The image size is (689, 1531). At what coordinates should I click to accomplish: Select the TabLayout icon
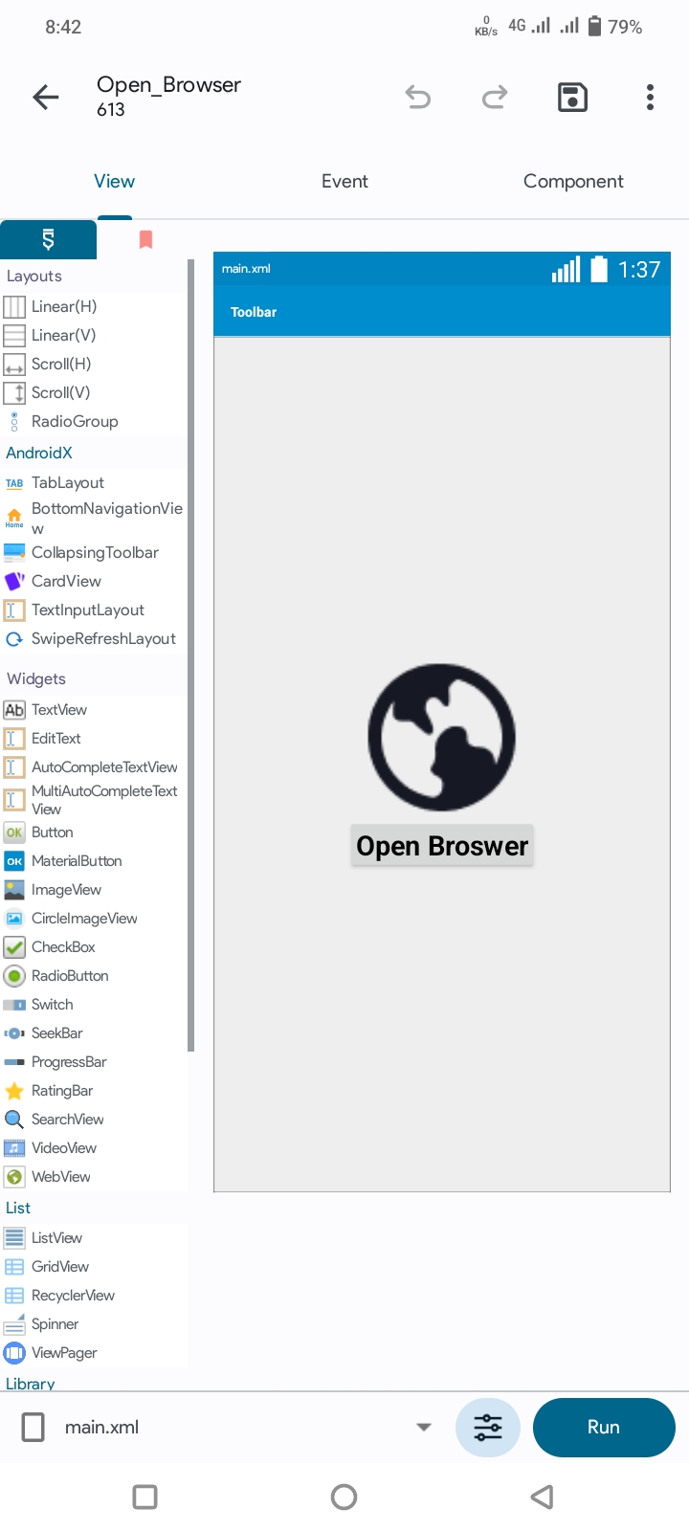tap(14, 483)
